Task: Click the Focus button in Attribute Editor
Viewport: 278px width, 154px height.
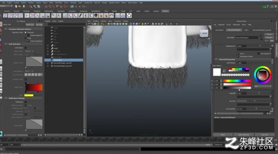Action: coord(269,34)
